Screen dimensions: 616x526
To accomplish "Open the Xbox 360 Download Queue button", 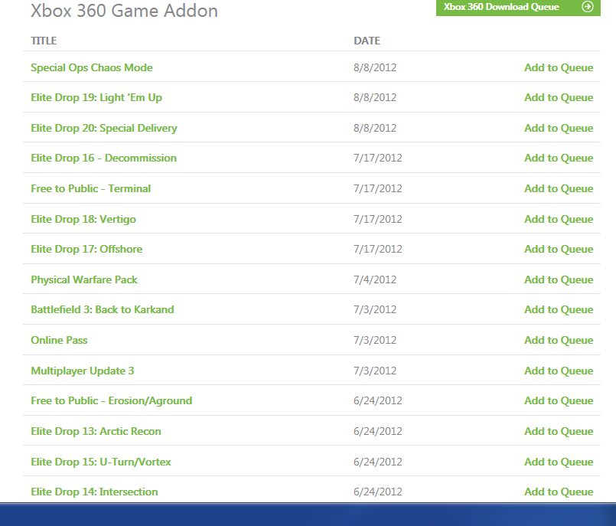I will (518, 7).
